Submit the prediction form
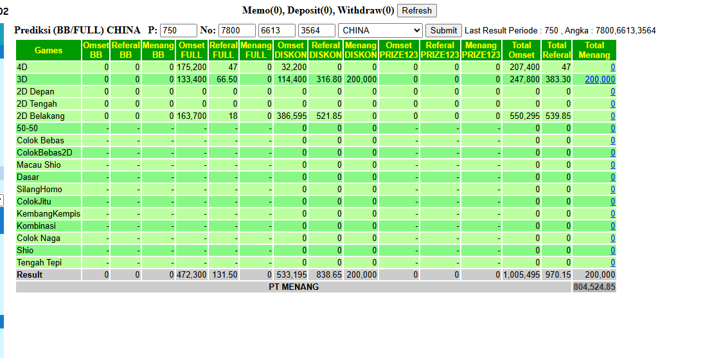 pyautogui.click(x=443, y=30)
